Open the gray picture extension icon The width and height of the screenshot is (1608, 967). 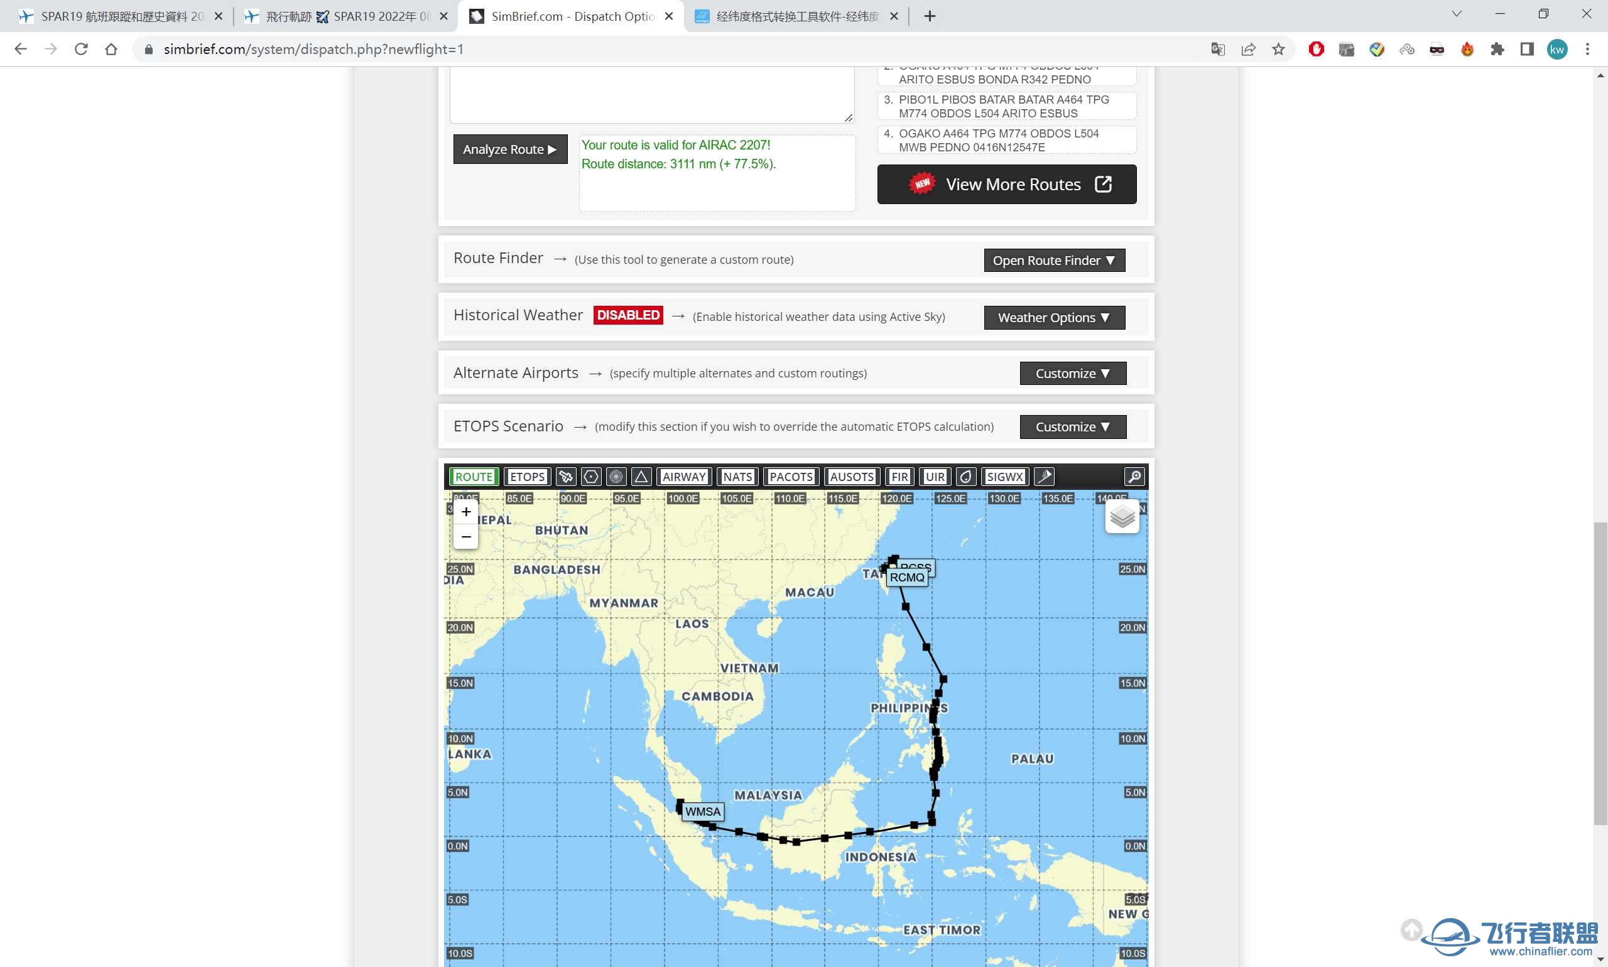pyautogui.click(x=1346, y=50)
